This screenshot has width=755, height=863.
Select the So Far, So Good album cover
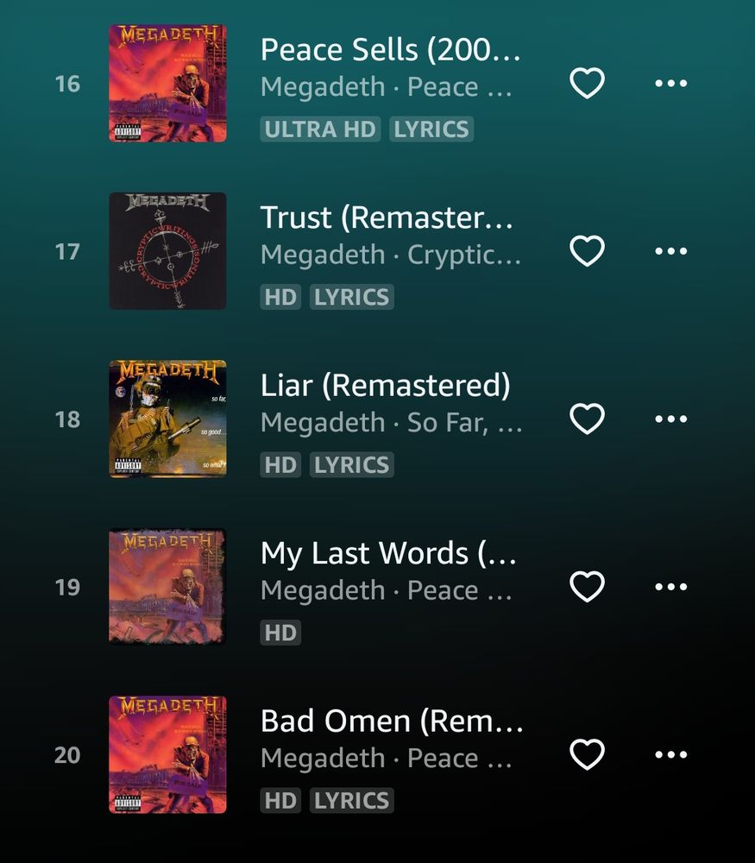point(168,419)
